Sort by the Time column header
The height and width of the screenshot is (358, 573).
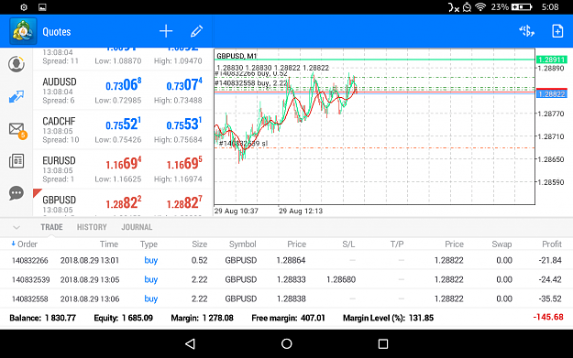pyautogui.click(x=109, y=244)
